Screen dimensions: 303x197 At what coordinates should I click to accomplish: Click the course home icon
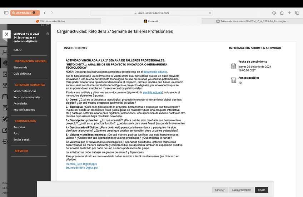pos(48,34)
